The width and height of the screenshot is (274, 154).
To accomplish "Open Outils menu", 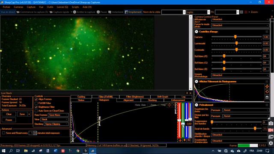I will pyautogui.click(x=50, y=7).
